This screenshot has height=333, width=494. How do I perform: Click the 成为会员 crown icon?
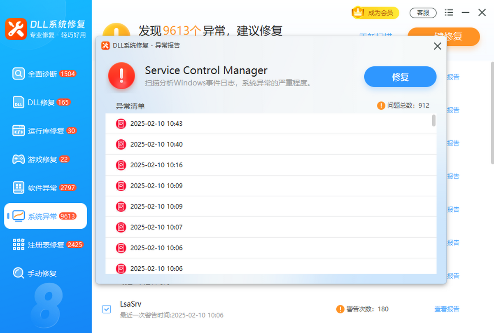[358, 12]
